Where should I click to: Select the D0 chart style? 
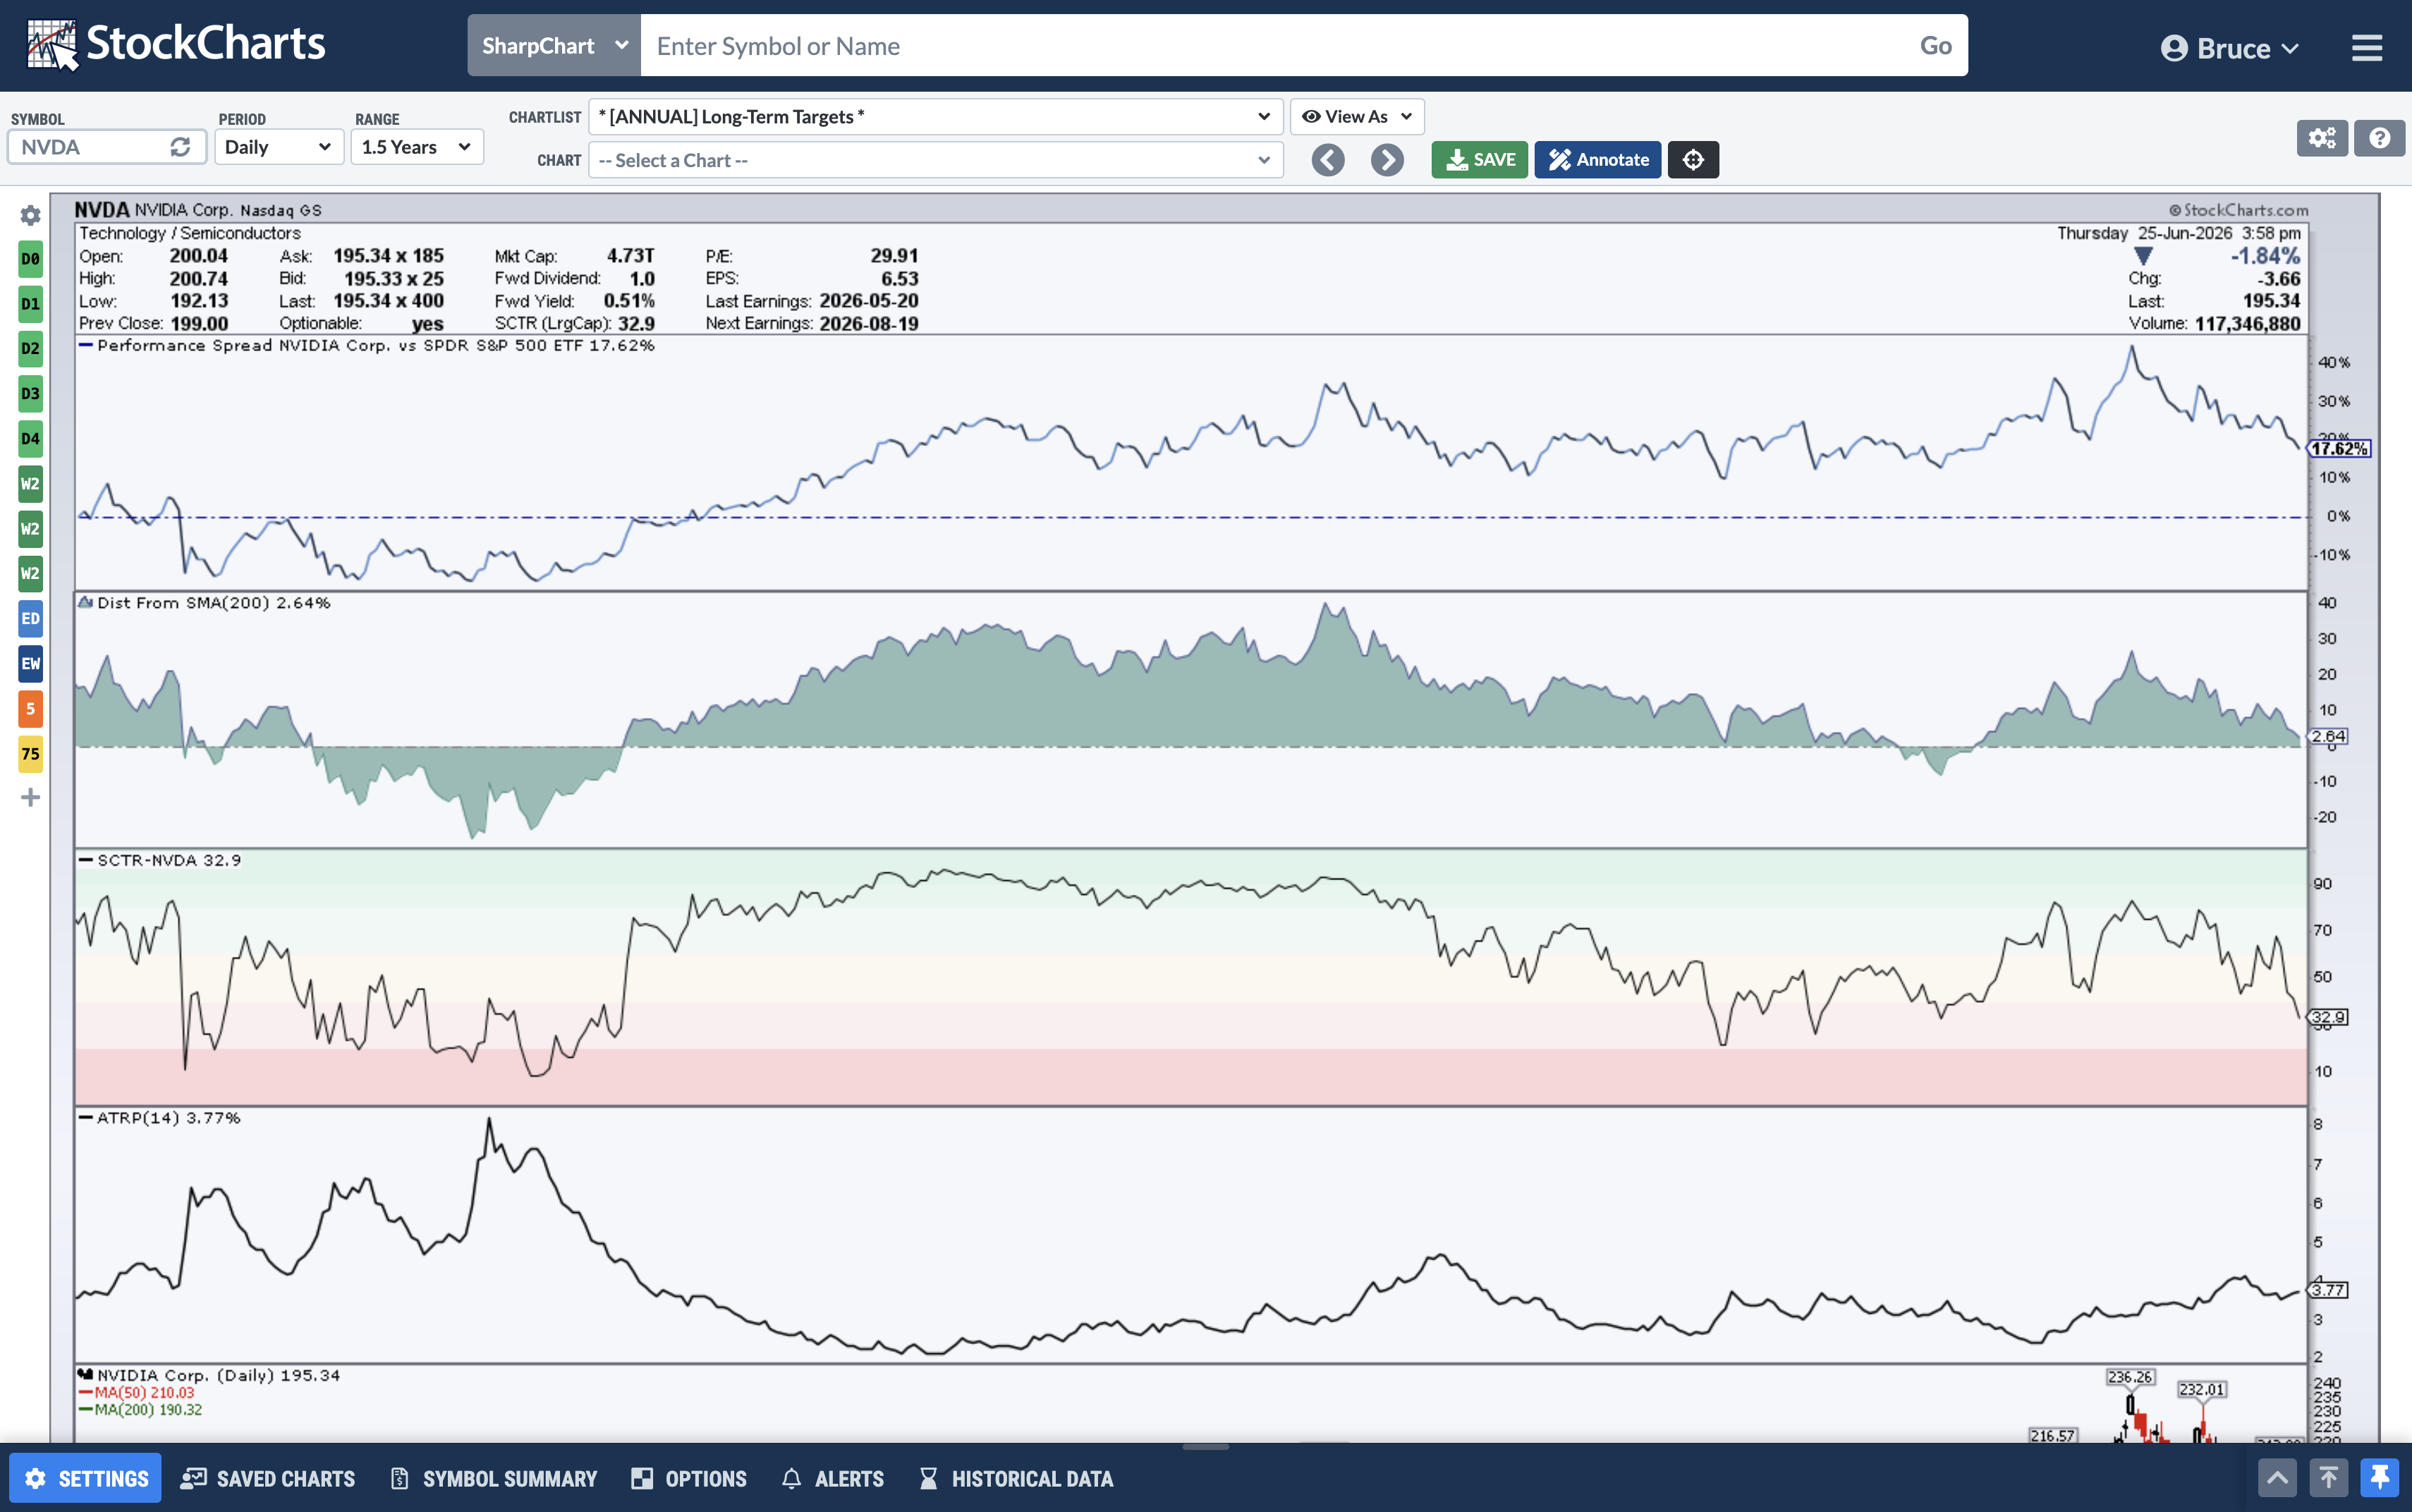pos(31,259)
